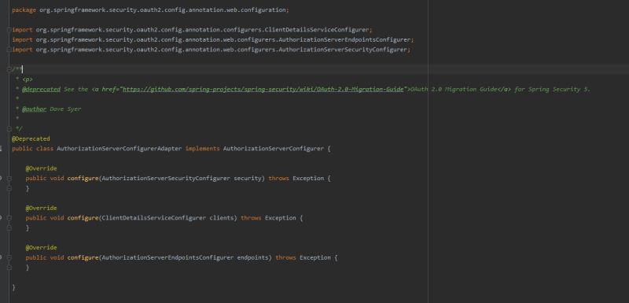Image resolution: width=629 pixels, height=303 pixels.
Task: Click the configure method name taking AuthorizationServerSecurityConfigurer
Action: point(83,178)
